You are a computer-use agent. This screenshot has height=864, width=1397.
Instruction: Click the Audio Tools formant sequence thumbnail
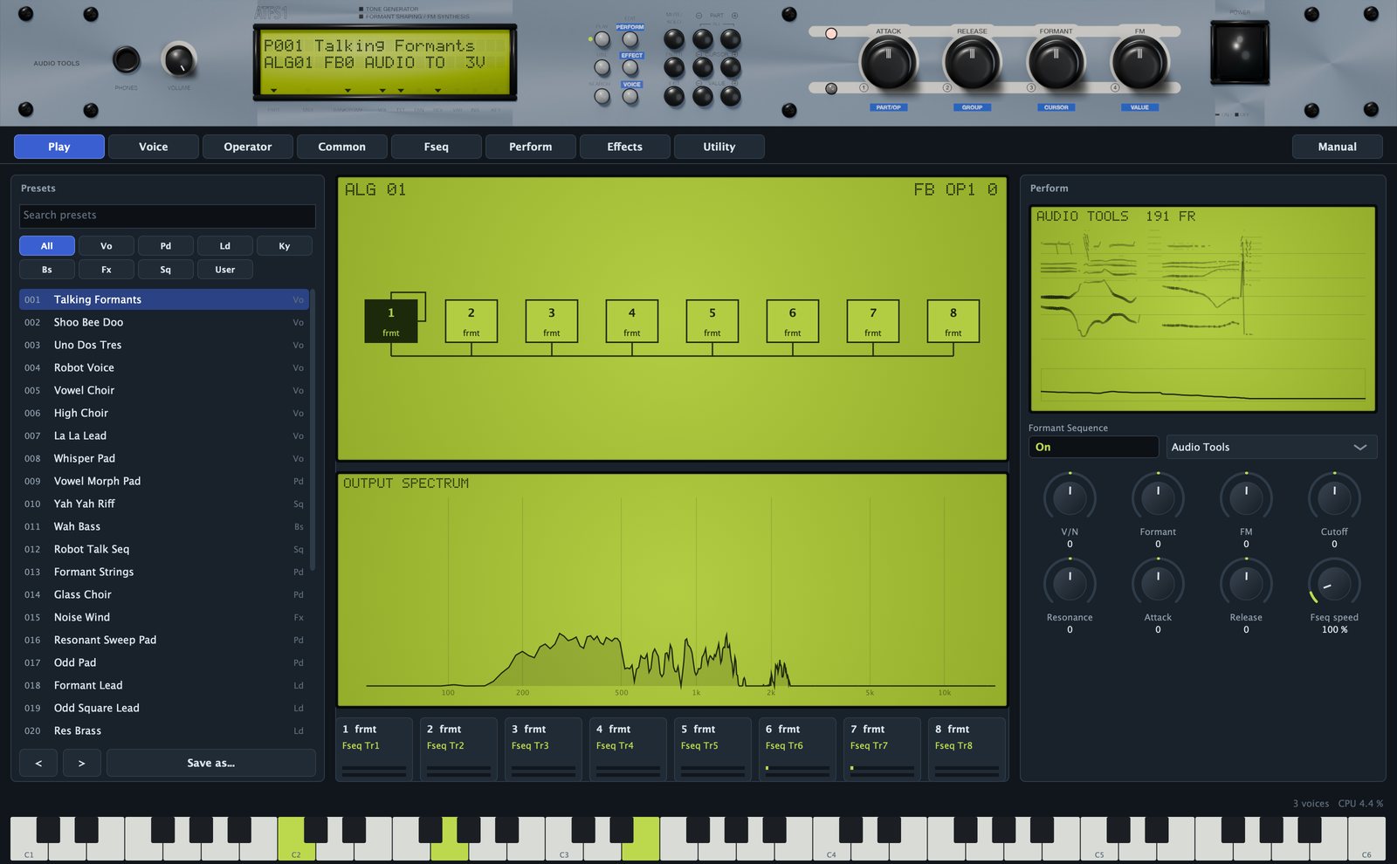[1203, 309]
